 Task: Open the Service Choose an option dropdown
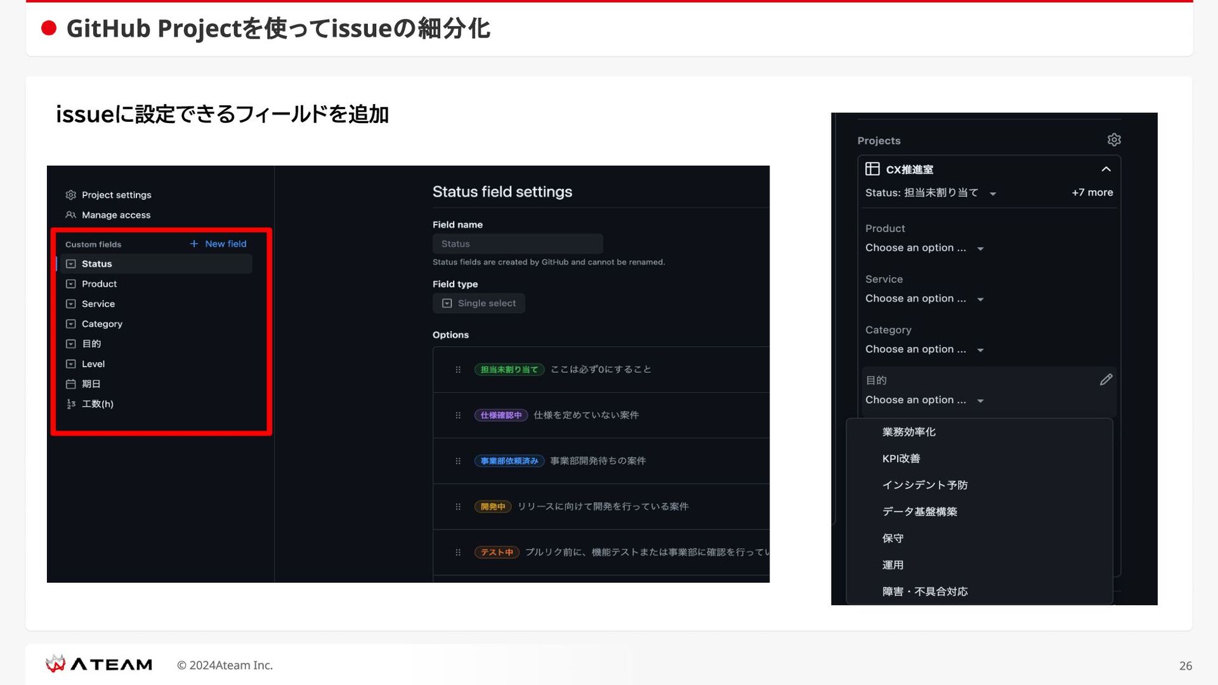click(924, 299)
